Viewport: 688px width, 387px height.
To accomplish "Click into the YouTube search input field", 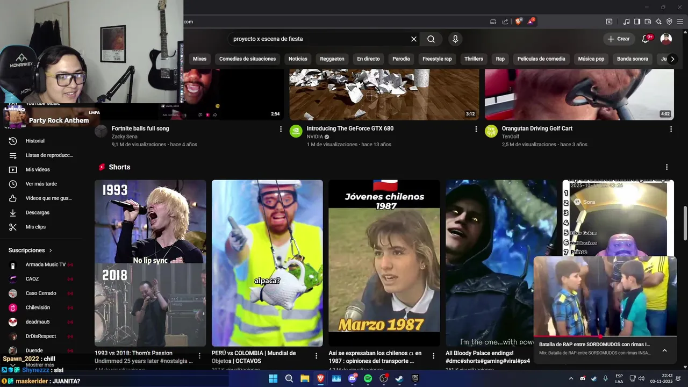I will [x=318, y=39].
